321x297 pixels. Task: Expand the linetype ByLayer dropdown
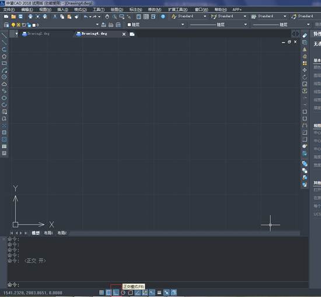218,25
